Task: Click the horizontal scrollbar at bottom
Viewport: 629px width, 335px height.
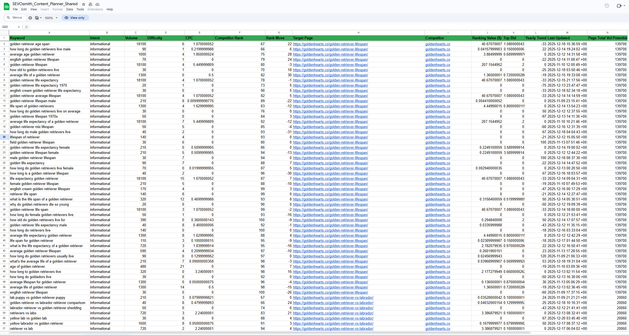Action: 270,333
